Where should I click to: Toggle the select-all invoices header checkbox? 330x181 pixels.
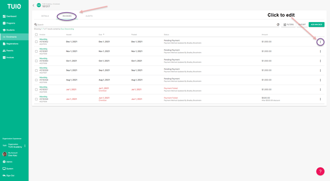coord(36,35)
